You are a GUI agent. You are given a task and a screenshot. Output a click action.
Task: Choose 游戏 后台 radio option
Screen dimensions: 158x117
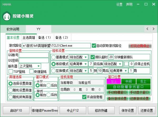48,95
